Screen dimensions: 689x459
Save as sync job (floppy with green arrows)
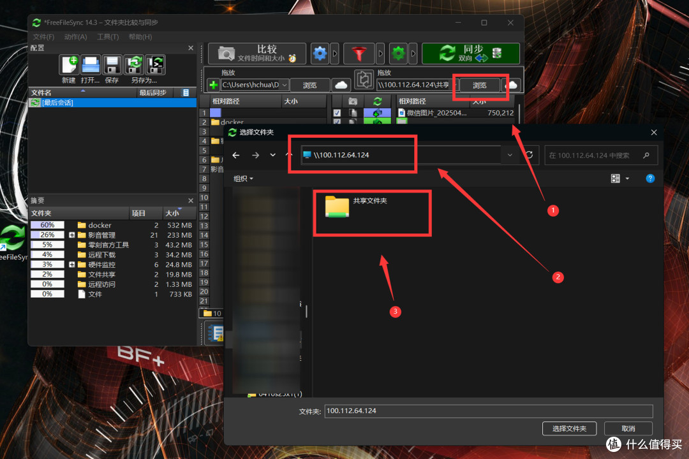[133, 66]
